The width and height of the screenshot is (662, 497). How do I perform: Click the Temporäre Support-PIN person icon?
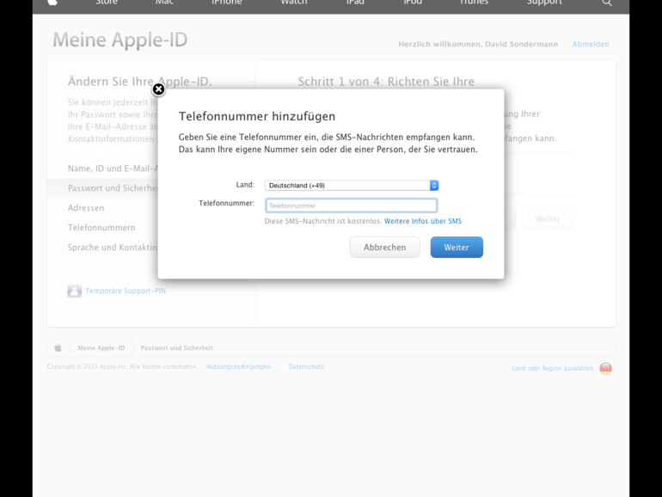pyautogui.click(x=74, y=291)
